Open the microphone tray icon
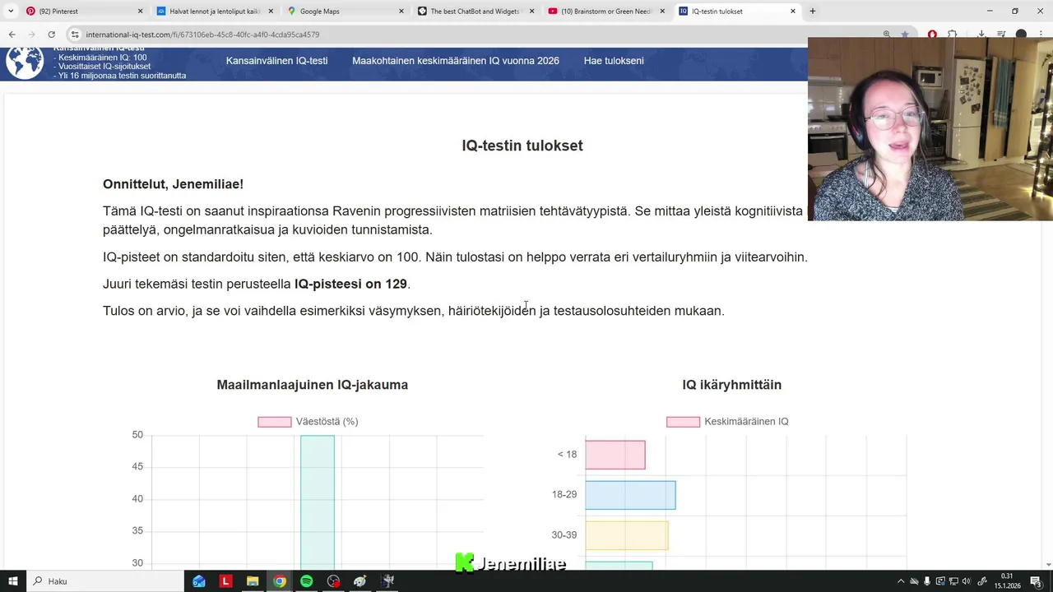This screenshot has height=592, width=1053. [927, 581]
